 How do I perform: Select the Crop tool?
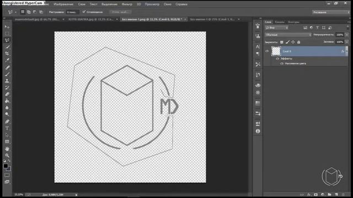tap(7, 54)
